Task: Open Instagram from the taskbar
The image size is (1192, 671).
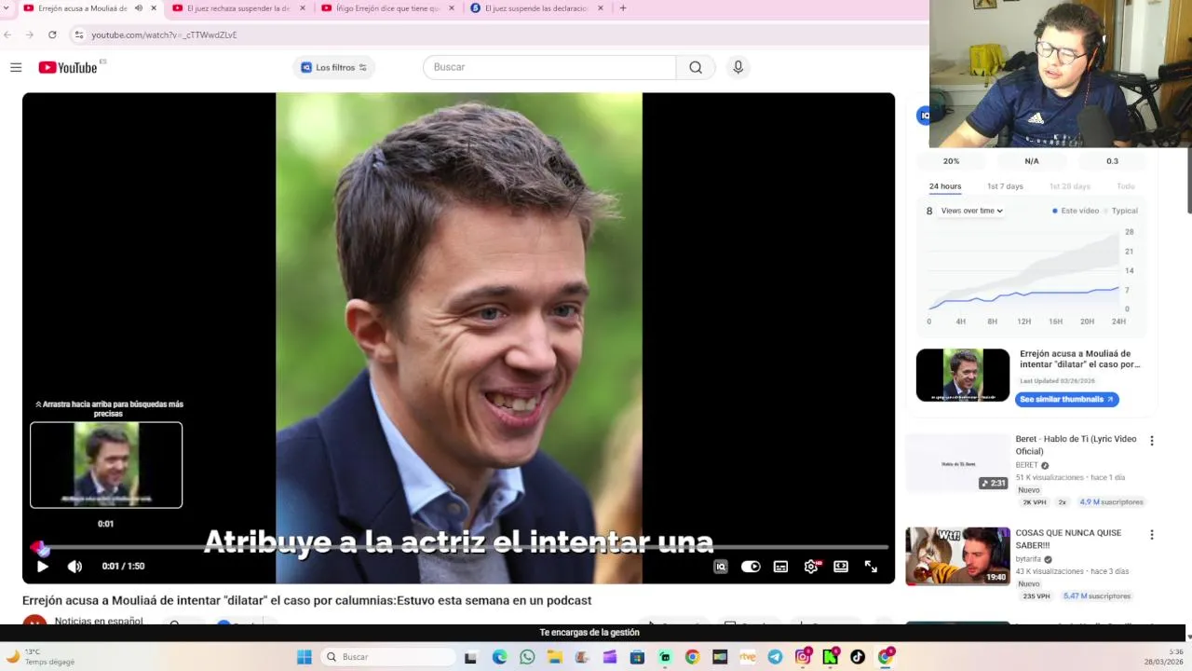Action: 803,657
